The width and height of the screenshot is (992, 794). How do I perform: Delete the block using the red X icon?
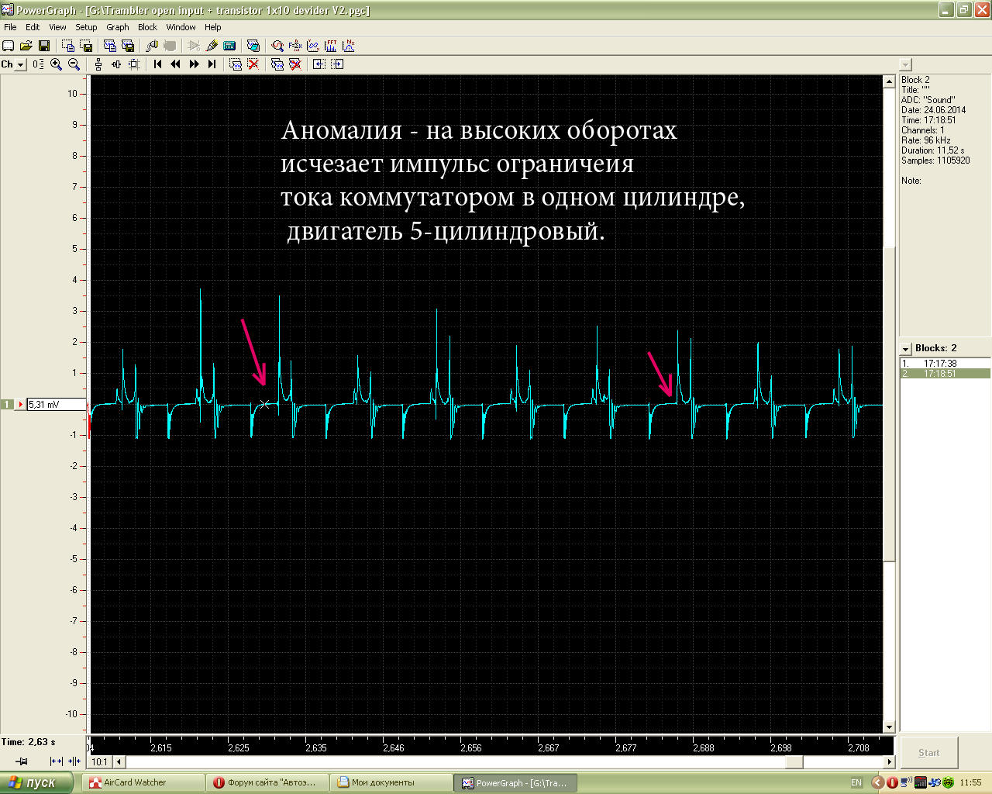pos(295,64)
